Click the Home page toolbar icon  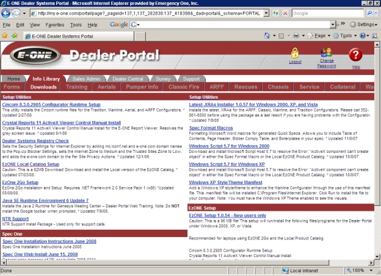tap(267, 36)
